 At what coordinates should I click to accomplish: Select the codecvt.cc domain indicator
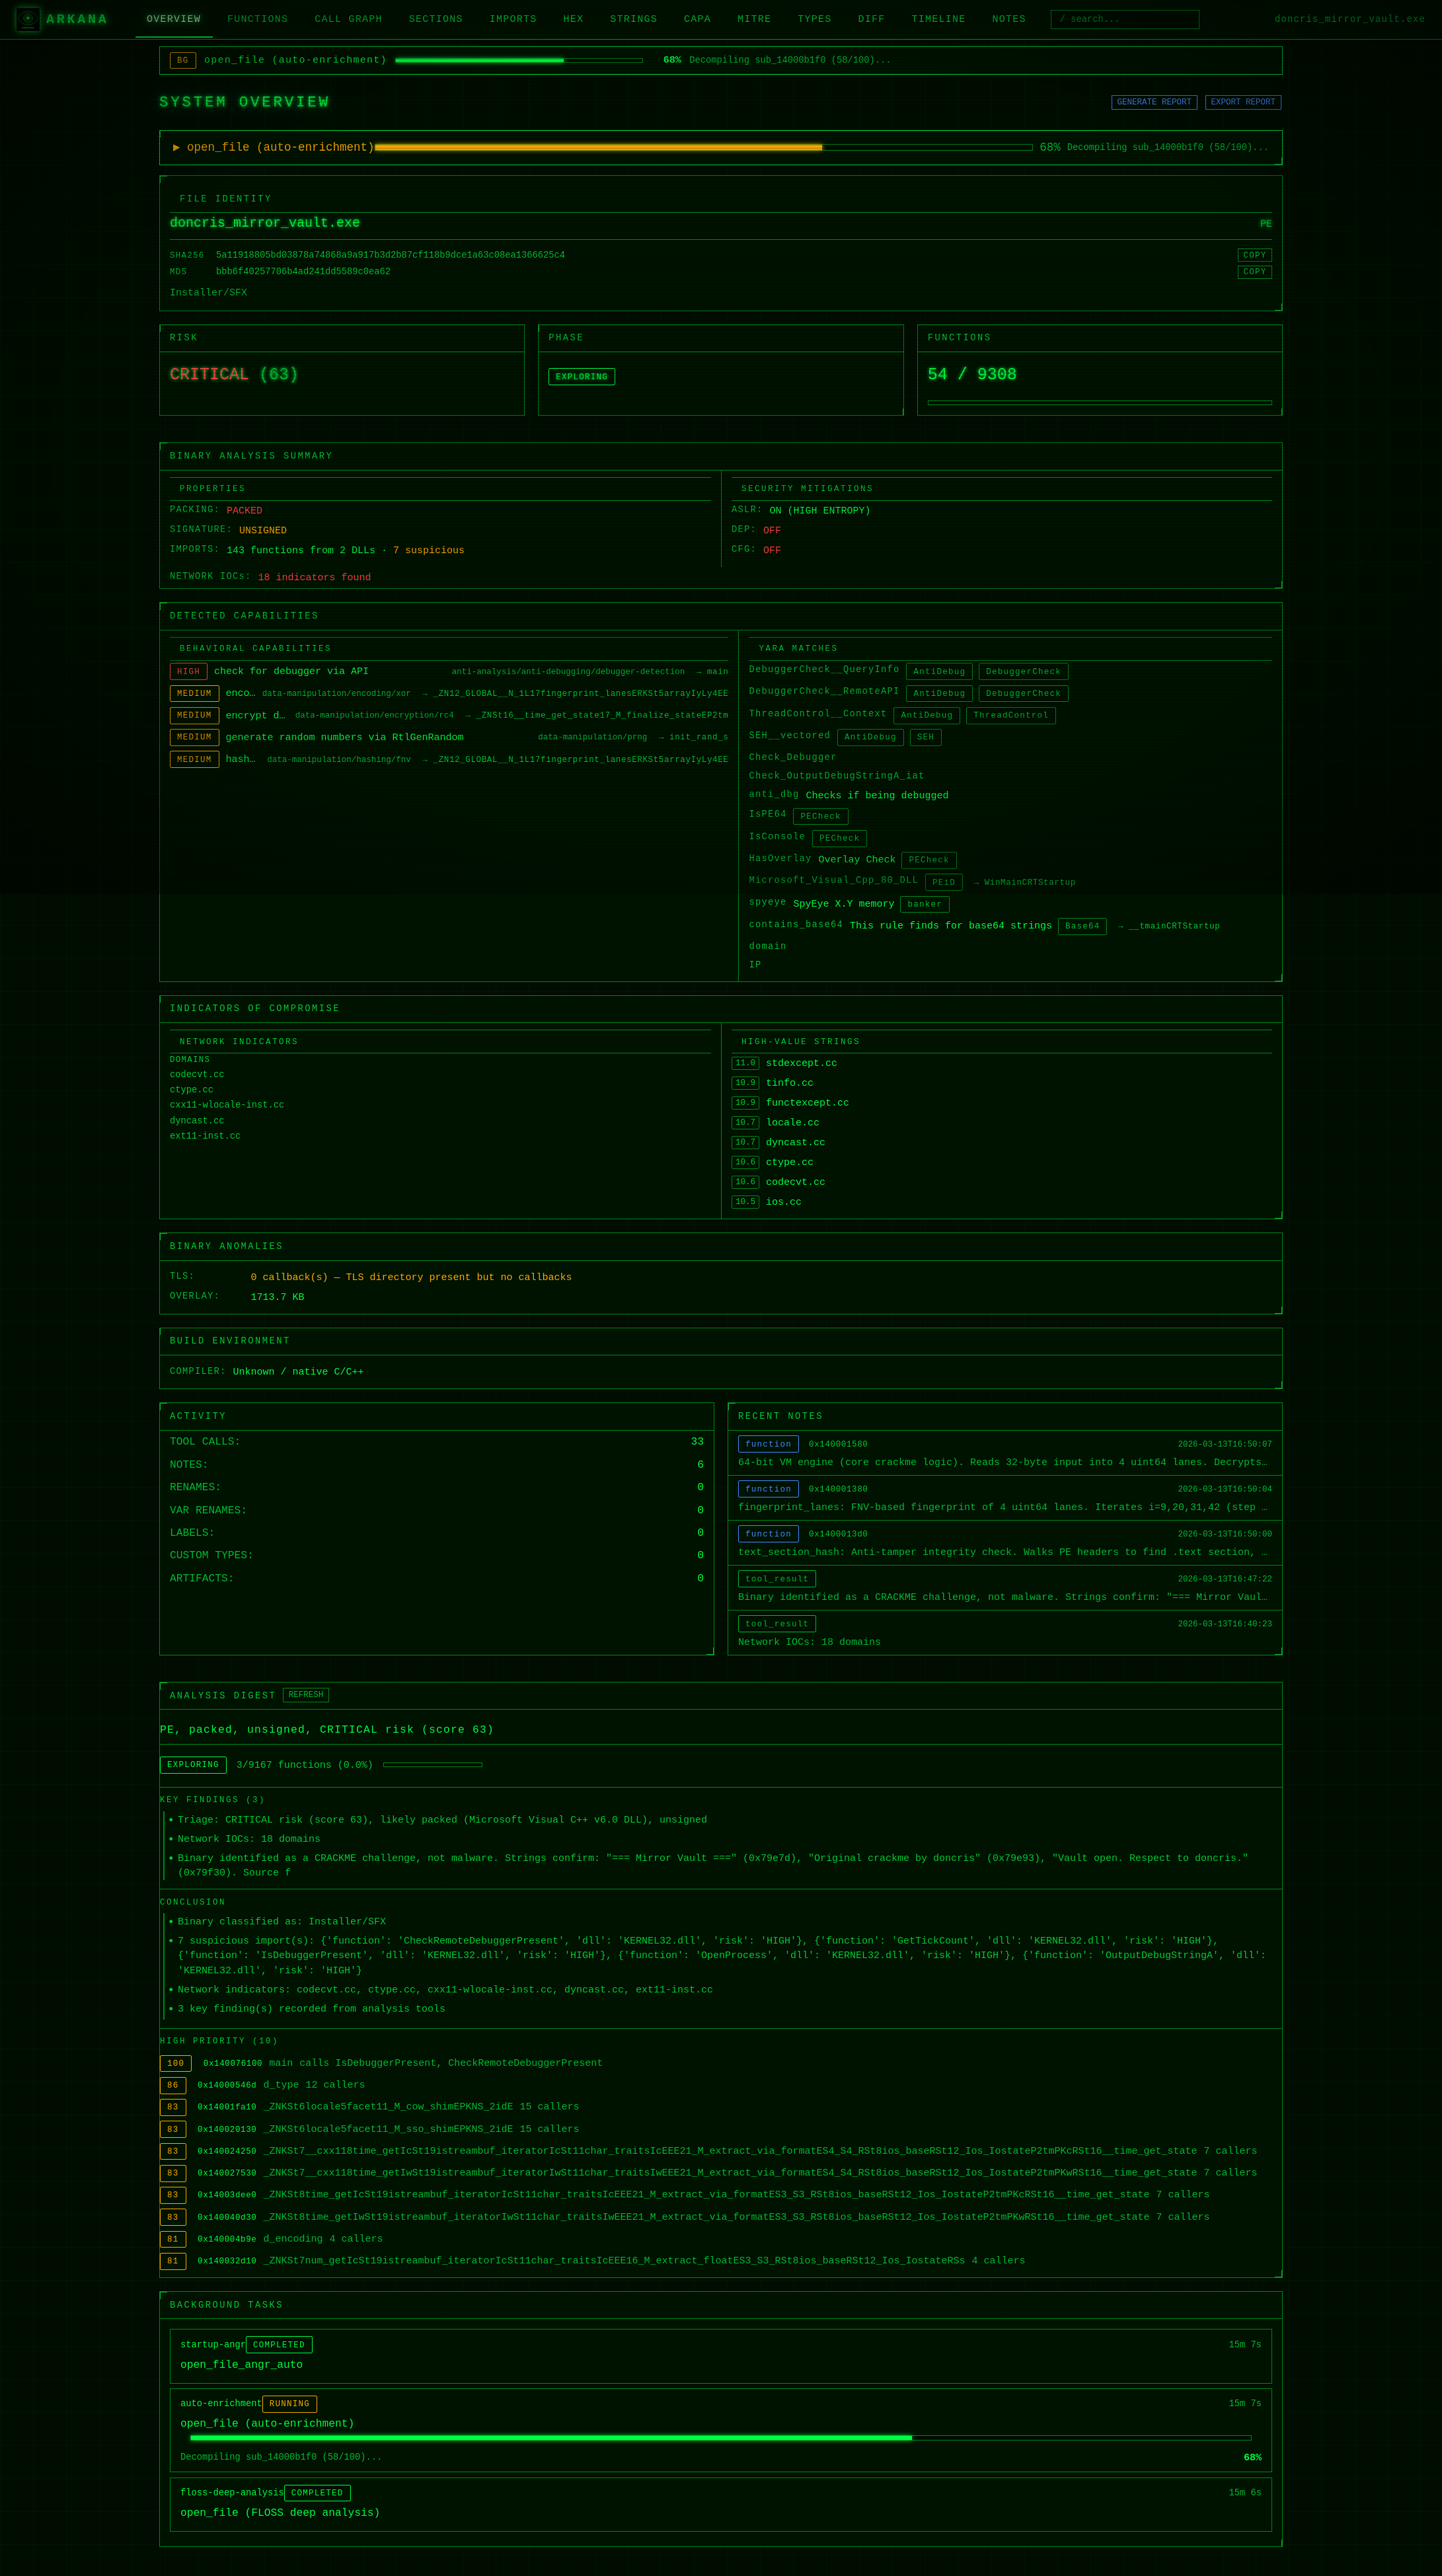[x=197, y=1075]
